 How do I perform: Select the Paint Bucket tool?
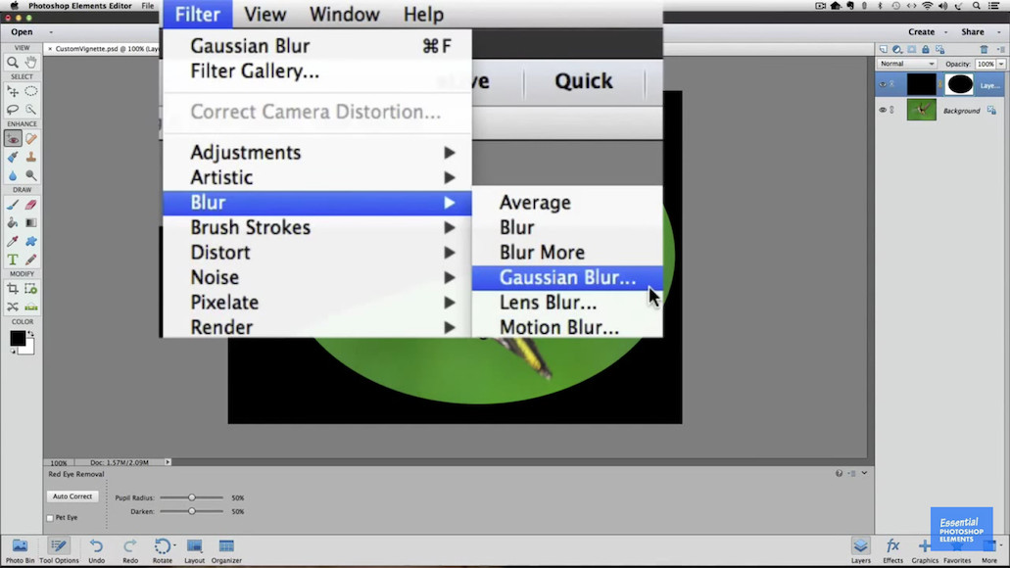(12, 223)
